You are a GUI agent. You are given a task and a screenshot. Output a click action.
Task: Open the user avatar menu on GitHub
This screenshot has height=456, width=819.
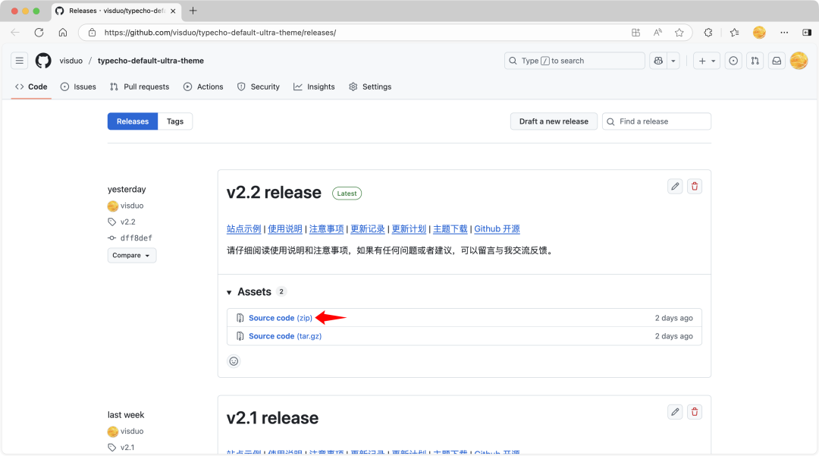tap(799, 61)
